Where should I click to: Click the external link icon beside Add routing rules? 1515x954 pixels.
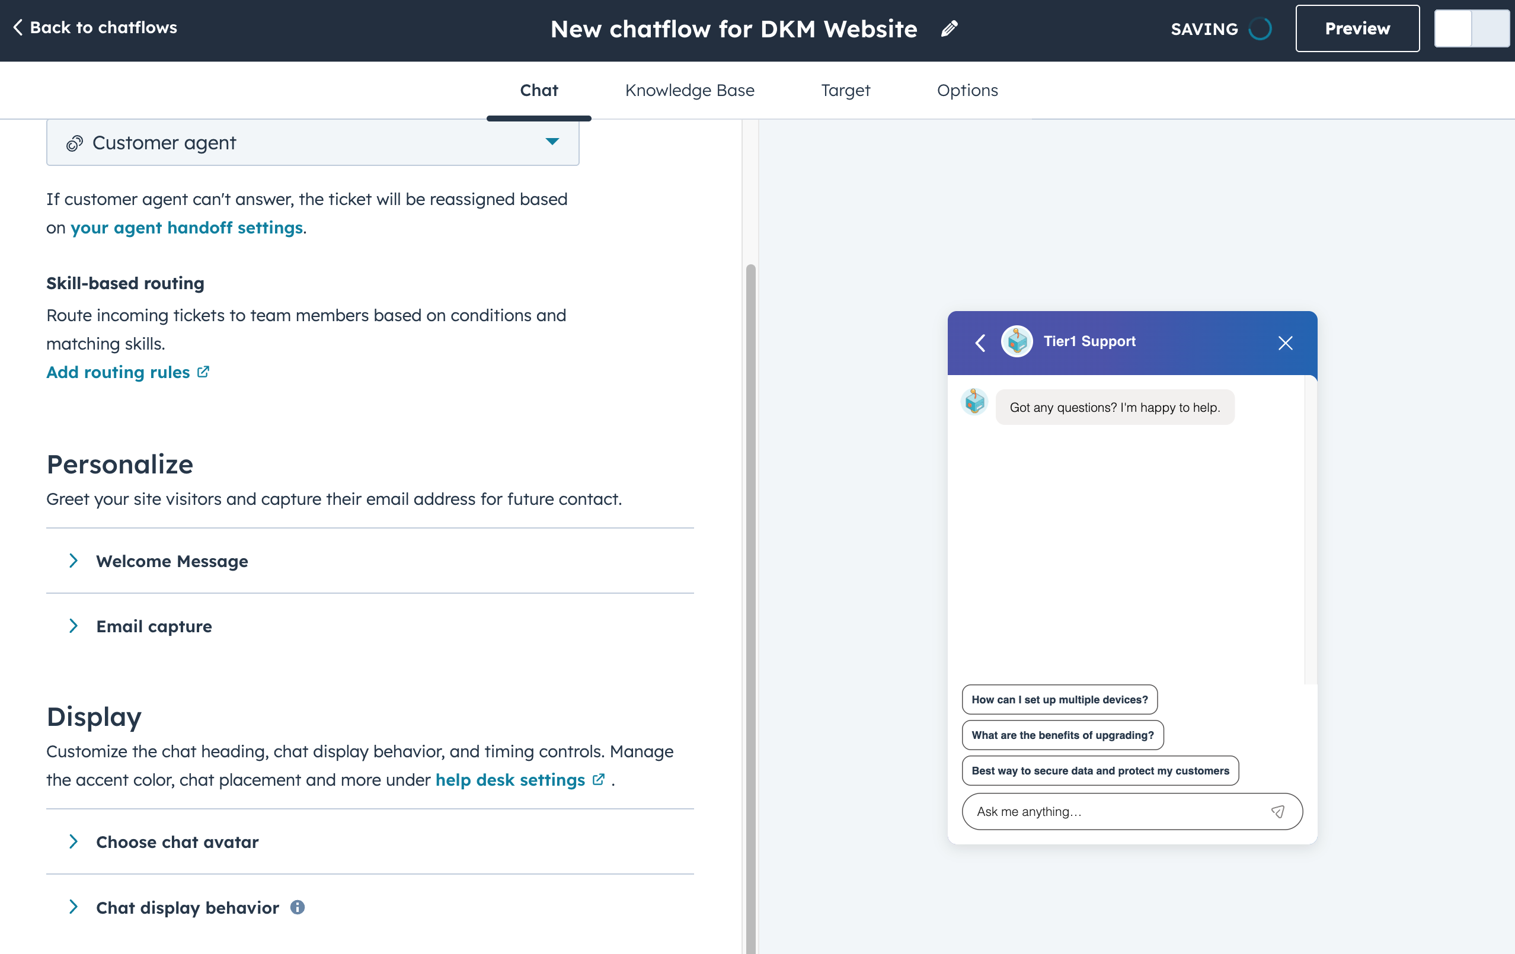click(203, 372)
